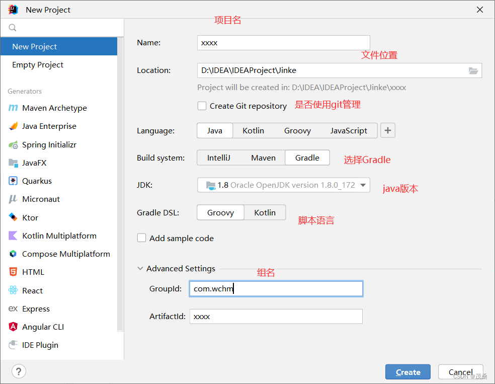Select the React generator

coord(59,290)
